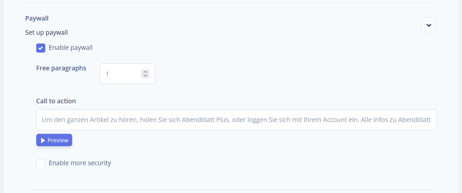This screenshot has height=193, width=462.
Task: Focus the Free paragraphs number field
Action: pos(127,74)
